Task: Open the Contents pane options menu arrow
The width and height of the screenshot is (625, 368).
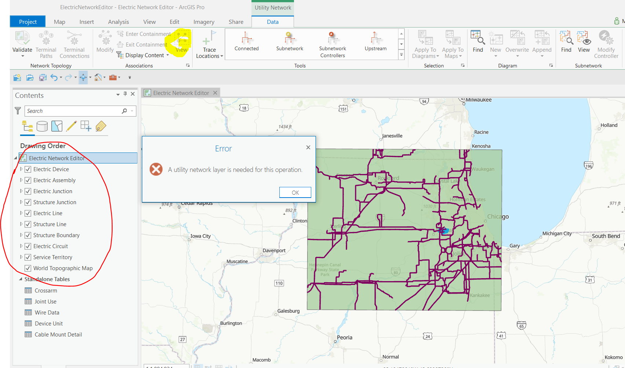Action: (x=118, y=95)
